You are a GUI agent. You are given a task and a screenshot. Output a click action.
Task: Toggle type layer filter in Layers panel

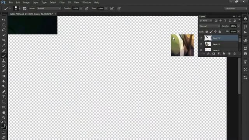(x=225, y=21)
